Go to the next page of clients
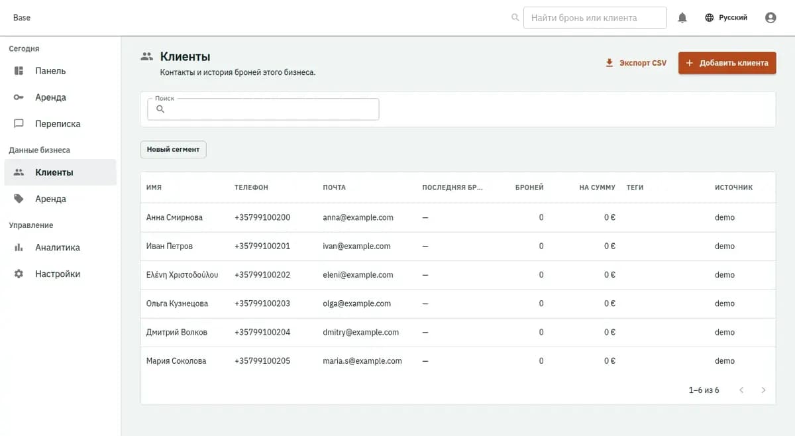Screen dimensions: 795x436 (763, 390)
